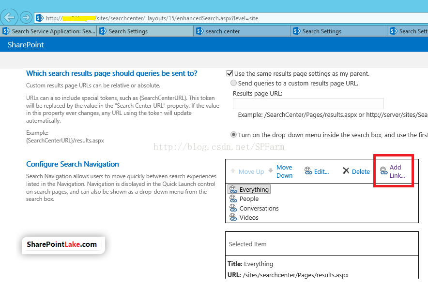Click the Title: Everything text

(250, 264)
